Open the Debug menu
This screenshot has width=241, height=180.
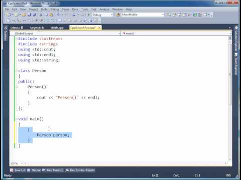[55, 9]
